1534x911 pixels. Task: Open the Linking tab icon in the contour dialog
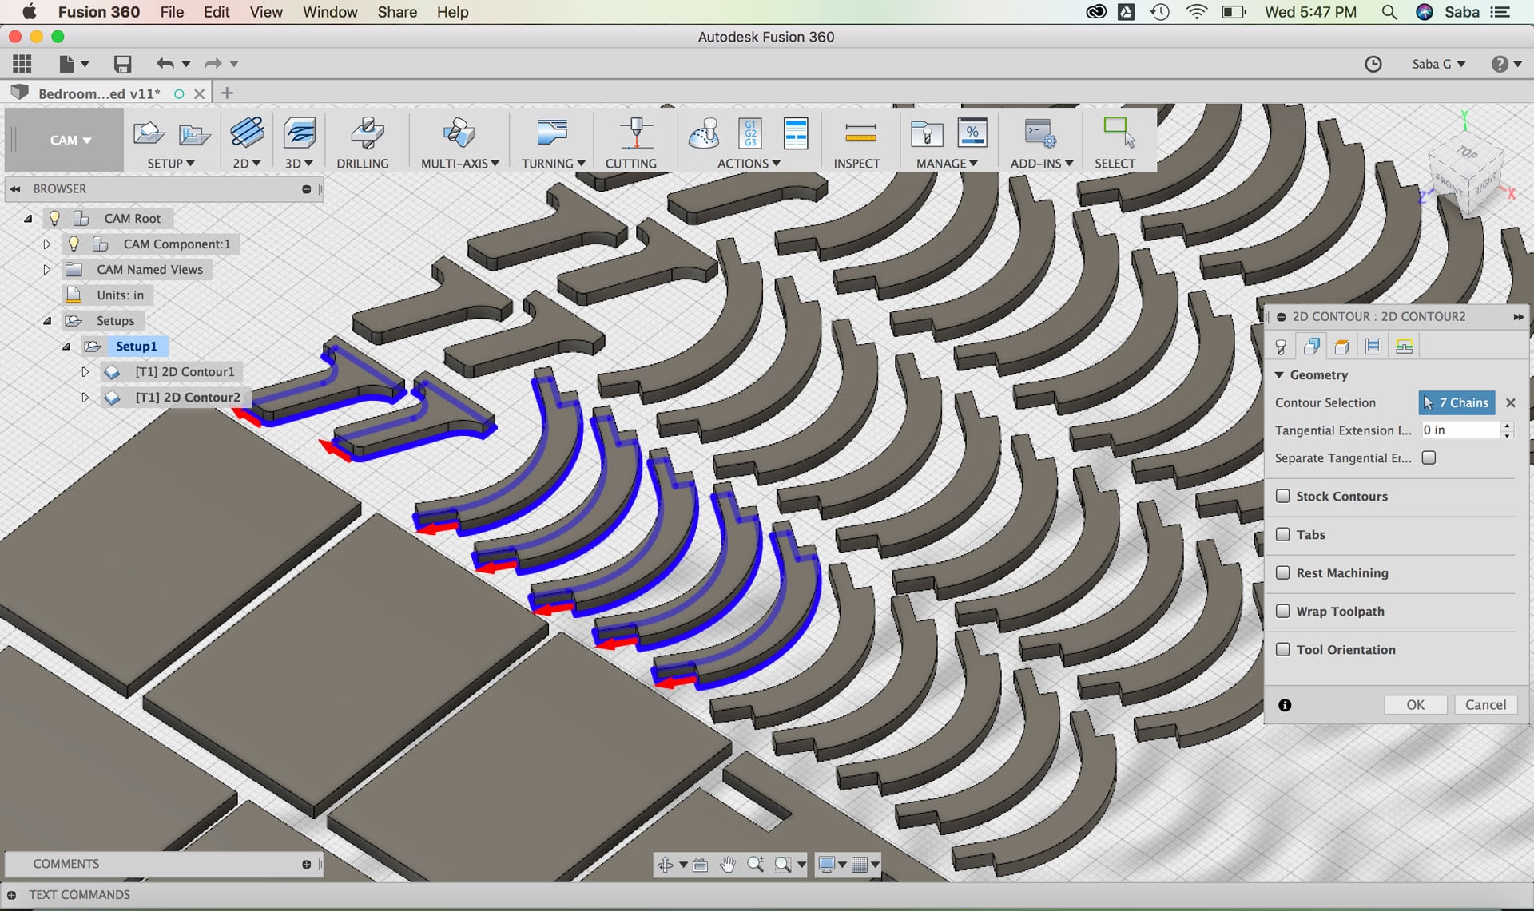[x=1404, y=347]
